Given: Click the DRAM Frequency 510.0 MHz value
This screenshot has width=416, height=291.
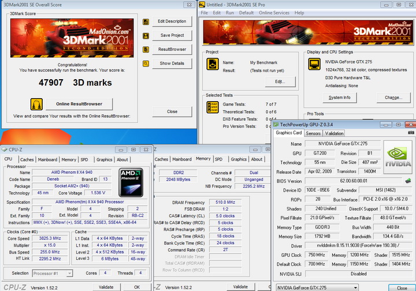Looking at the screenshot, I should [225, 202].
